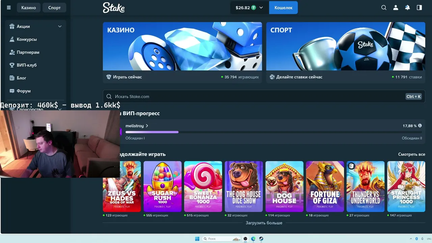Launch Sugar Rush 1000 game

(162, 186)
